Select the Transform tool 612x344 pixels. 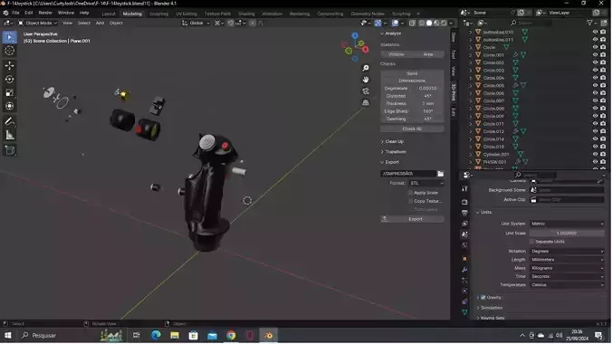[x=10, y=106]
